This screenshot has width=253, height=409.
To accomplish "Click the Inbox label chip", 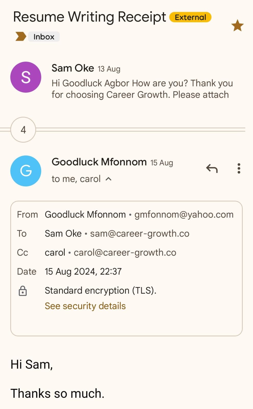I will click(44, 37).
